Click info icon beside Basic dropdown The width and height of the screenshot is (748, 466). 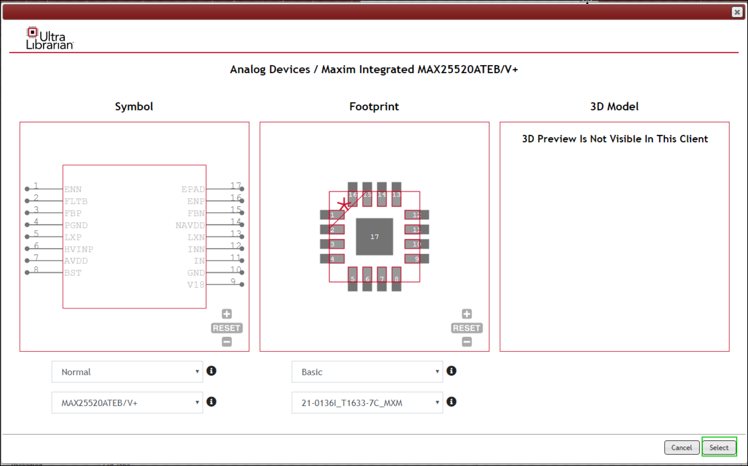pos(451,371)
